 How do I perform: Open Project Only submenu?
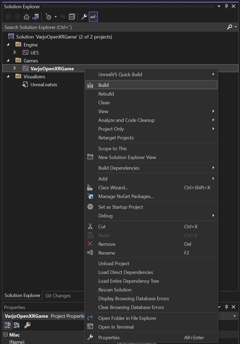(x=151, y=129)
